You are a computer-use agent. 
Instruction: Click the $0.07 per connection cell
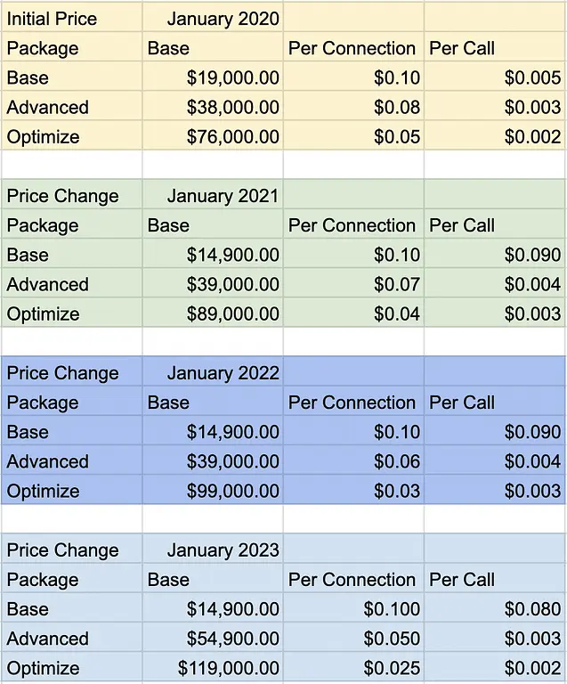click(396, 284)
